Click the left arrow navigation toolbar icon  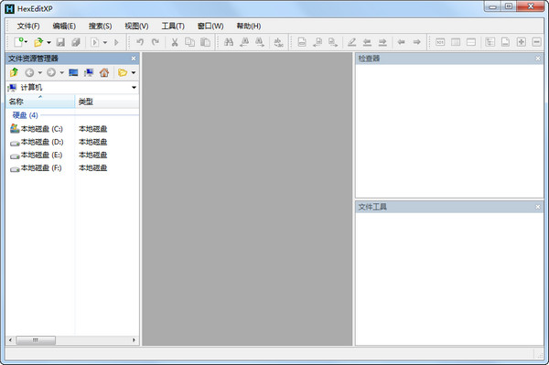point(402,42)
